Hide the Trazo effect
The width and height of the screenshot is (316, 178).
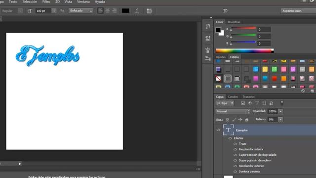coord(235,144)
